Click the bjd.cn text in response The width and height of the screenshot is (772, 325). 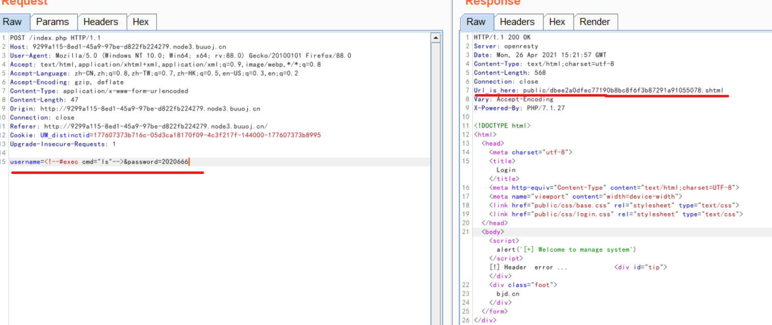tap(508, 294)
